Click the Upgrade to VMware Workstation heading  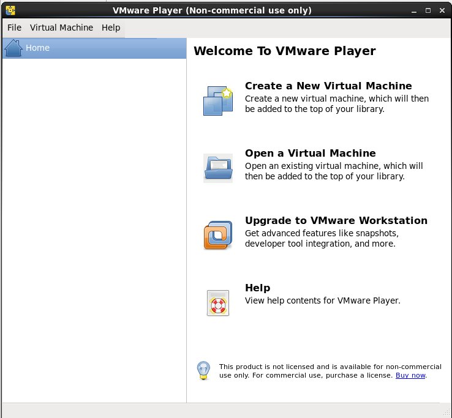pyautogui.click(x=336, y=220)
